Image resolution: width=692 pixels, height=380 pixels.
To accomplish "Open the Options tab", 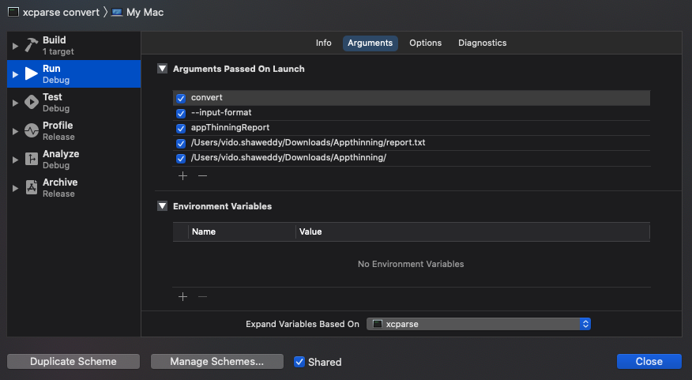I will [426, 43].
